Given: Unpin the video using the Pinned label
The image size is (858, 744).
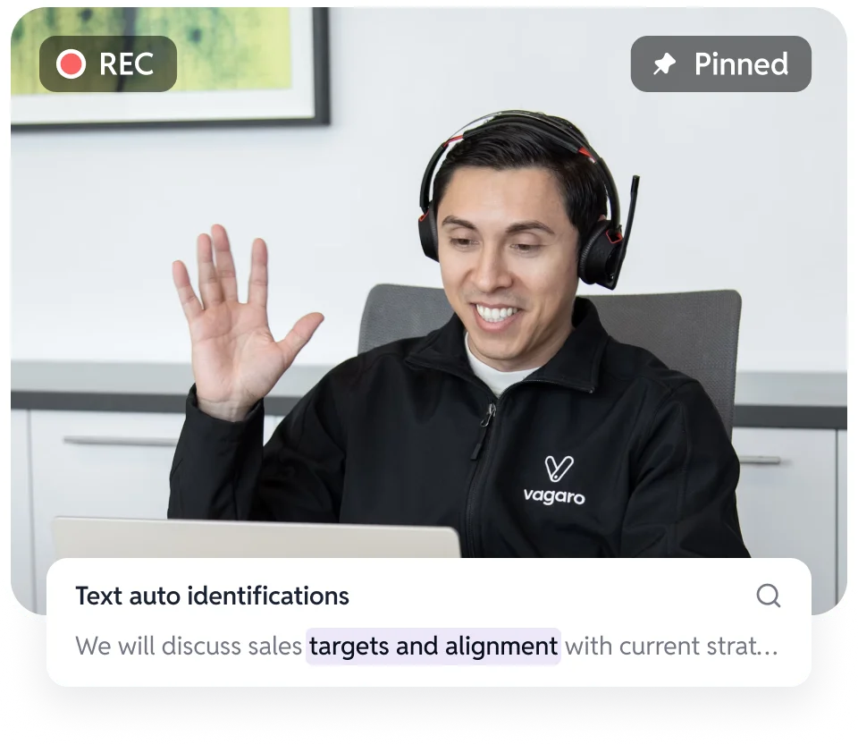Looking at the screenshot, I should pyautogui.click(x=741, y=64).
